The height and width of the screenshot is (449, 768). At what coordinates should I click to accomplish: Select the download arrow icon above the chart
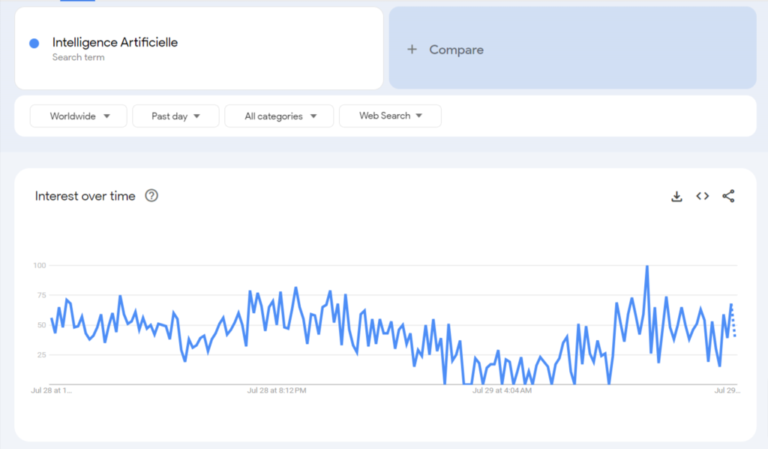tap(676, 196)
